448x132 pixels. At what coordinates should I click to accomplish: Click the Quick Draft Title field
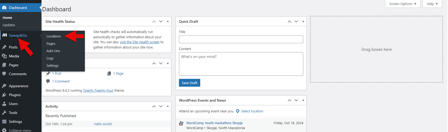pos(241,39)
